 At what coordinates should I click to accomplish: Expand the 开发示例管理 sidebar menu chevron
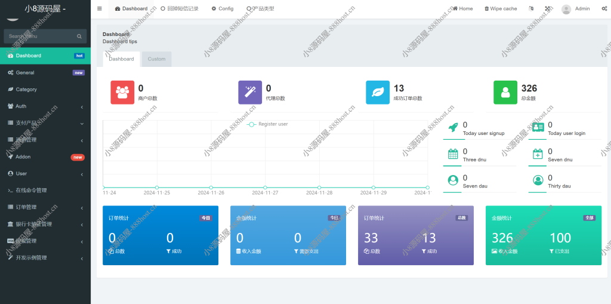pyautogui.click(x=82, y=259)
